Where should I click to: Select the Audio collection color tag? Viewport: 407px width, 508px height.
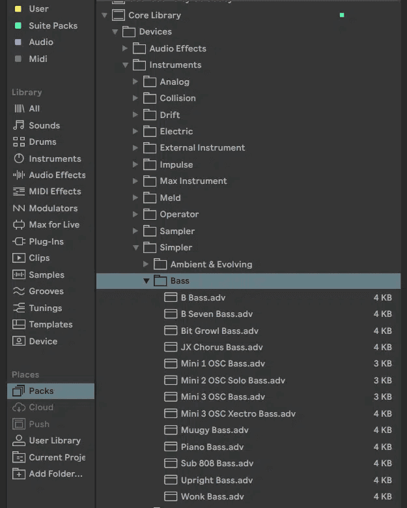coord(18,42)
